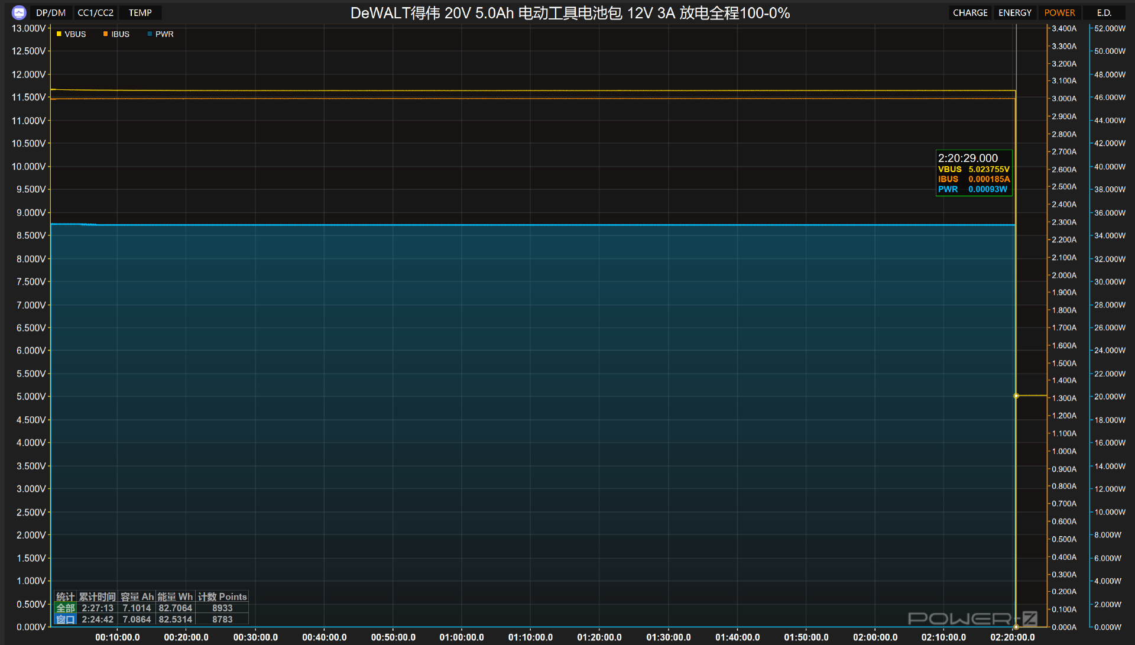Click the window time value 2:24:42
The width and height of the screenshot is (1135, 645).
click(x=98, y=619)
